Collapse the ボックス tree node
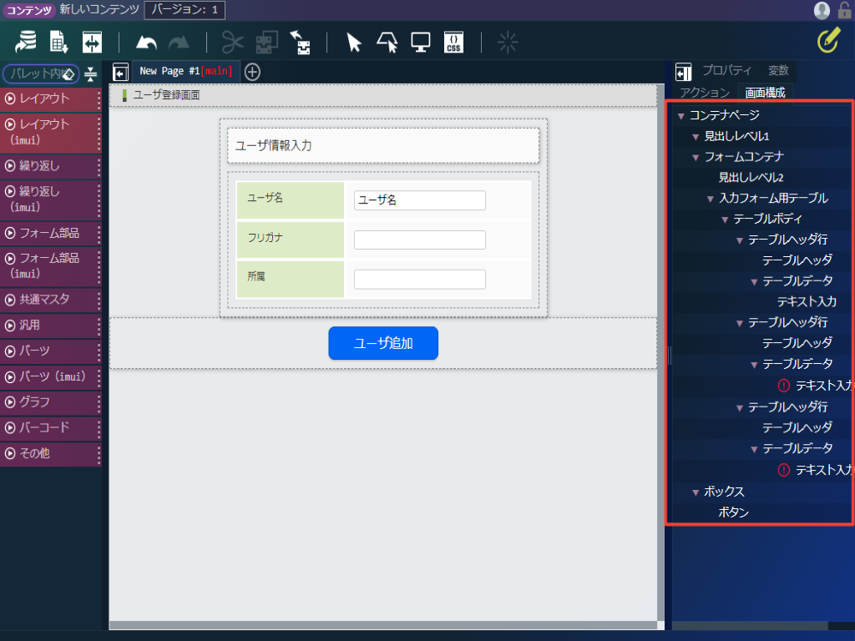 click(696, 492)
